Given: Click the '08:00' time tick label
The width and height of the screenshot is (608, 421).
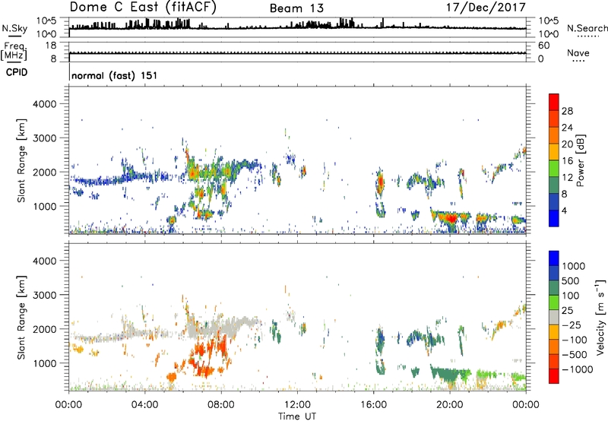Looking at the screenshot, I should click(221, 405).
